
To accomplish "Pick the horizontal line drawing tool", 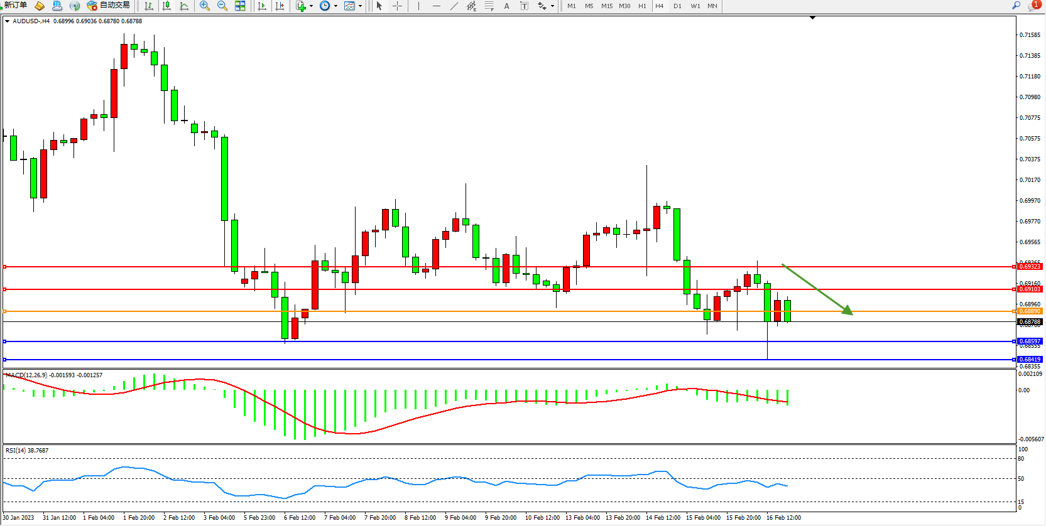I will point(436,6).
